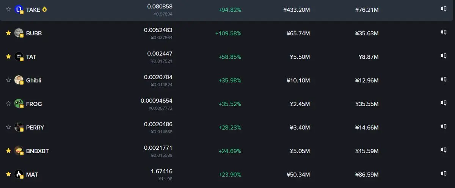This screenshot has width=455, height=188.
Task: Toggle the favorite star for PERRY
Action: point(8,127)
